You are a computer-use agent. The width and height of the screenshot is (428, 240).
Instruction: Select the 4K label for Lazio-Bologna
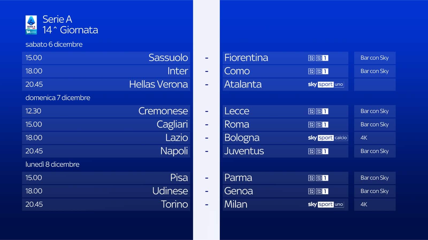[x=364, y=138]
